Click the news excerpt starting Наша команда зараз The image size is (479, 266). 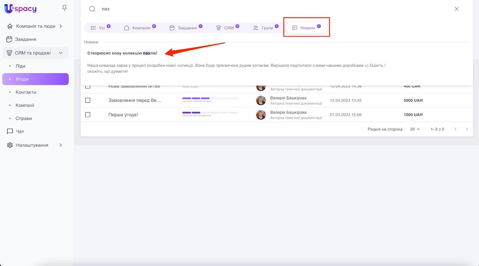[236, 68]
